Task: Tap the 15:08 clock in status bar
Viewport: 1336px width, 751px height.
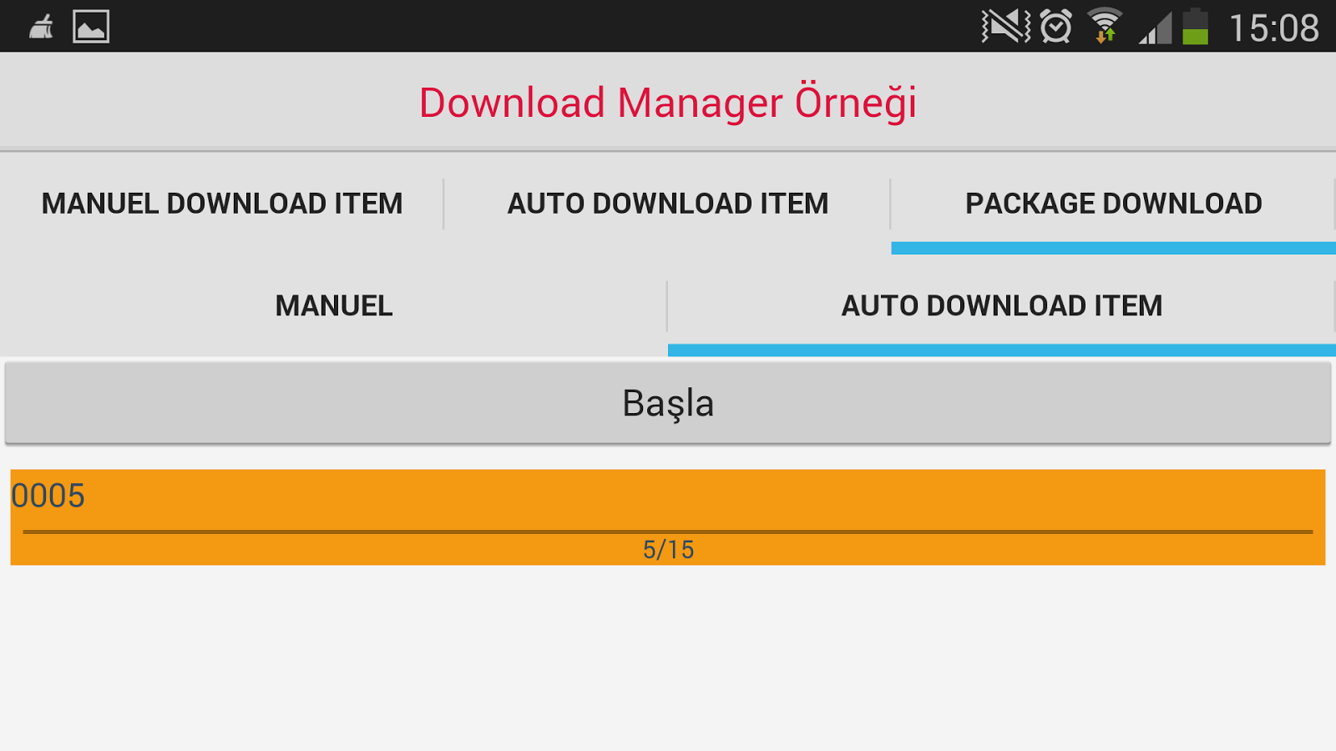Action: [1274, 28]
